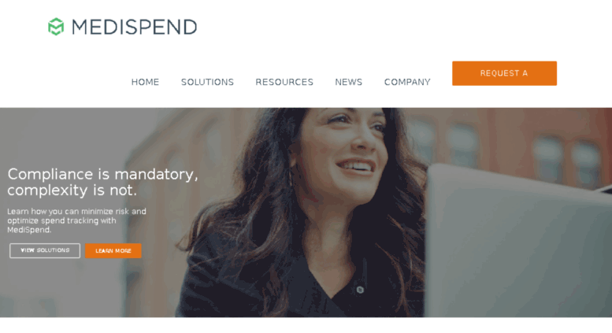Click the word 'complexity is not.' in hero
This screenshot has height=333, width=612.
click(72, 191)
